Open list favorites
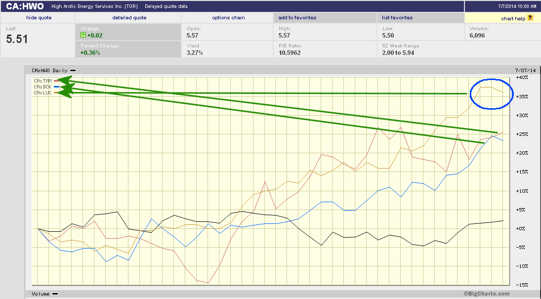The image size is (541, 299). tap(397, 18)
